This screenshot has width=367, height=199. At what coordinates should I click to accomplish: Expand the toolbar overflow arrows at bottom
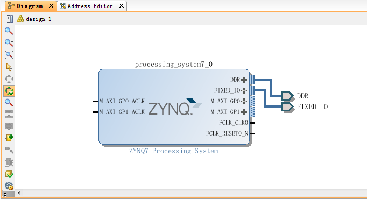(5, 195)
